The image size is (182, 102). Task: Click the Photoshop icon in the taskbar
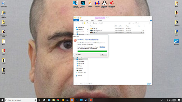(x=77, y=100)
